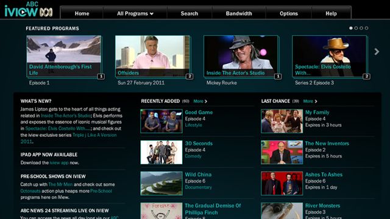Click 'Expires in 1 day' text
Viewport: 390px width, 219px height.
click(x=321, y=187)
